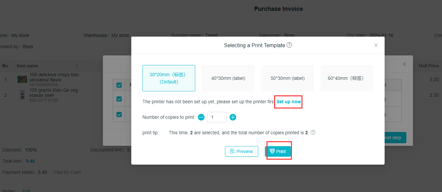Choose the 50*30mm label template
442x192 pixels.
(288, 78)
